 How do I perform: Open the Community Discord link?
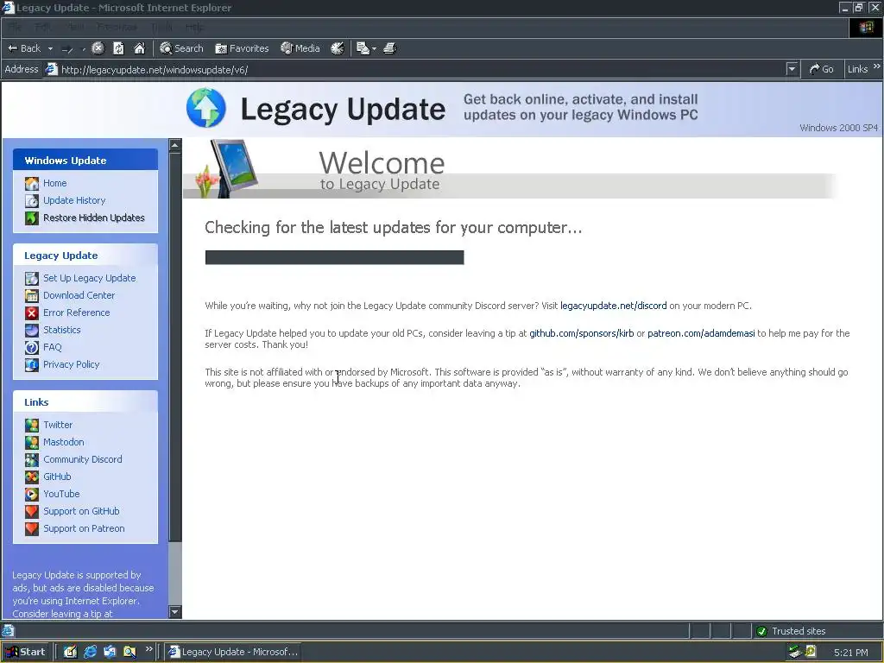(x=83, y=459)
